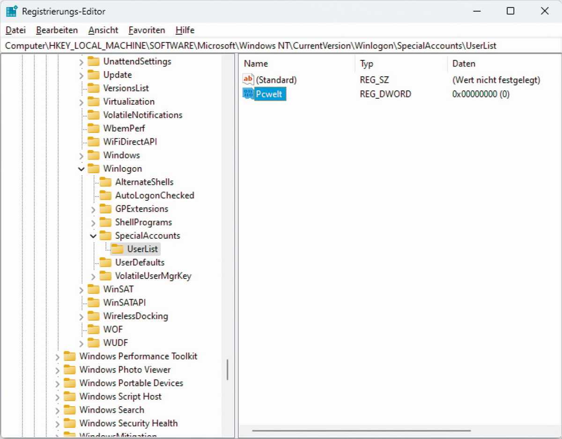Click the (Wert nicht festgelegt) data cell
This screenshot has height=439, width=562.
[x=496, y=80]
